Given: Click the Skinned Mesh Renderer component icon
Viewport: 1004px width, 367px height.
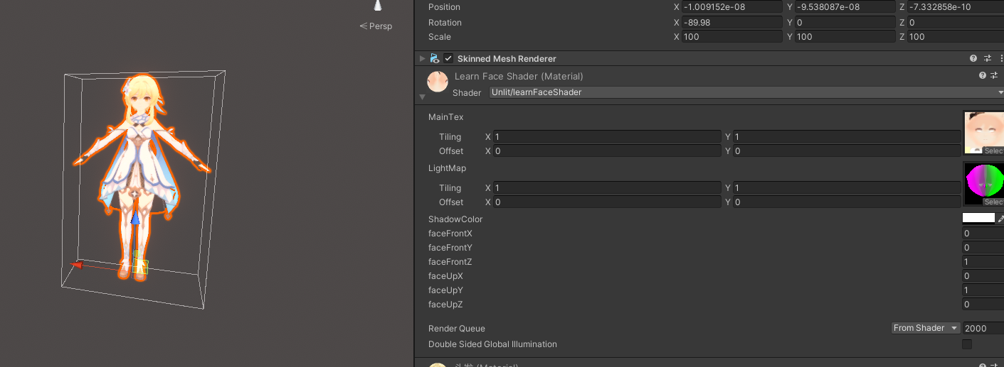Looking at the screenshot, I should (434, 58).
